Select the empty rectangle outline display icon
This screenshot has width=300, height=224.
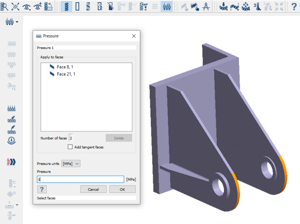point(78,6)
